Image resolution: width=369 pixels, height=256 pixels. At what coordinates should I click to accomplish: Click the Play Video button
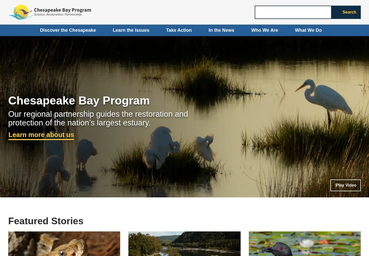tap(345, 185)
